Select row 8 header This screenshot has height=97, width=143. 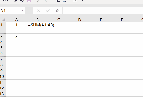[x=3, y=65]
